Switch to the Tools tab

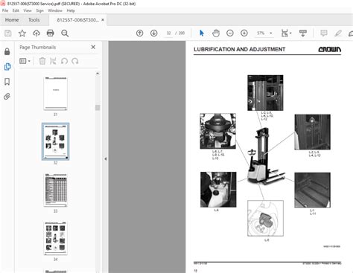tap(34, 20)
